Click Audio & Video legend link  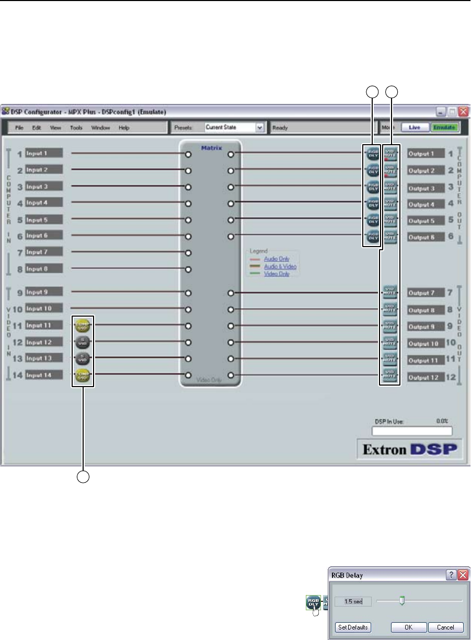click(x=281, y=266)
